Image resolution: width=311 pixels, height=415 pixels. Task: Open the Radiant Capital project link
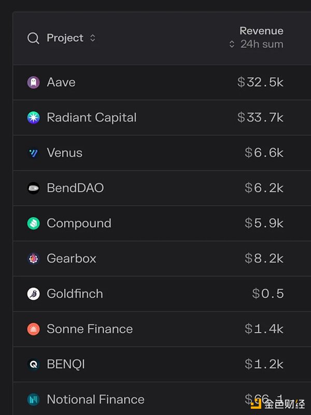point(92,118)
